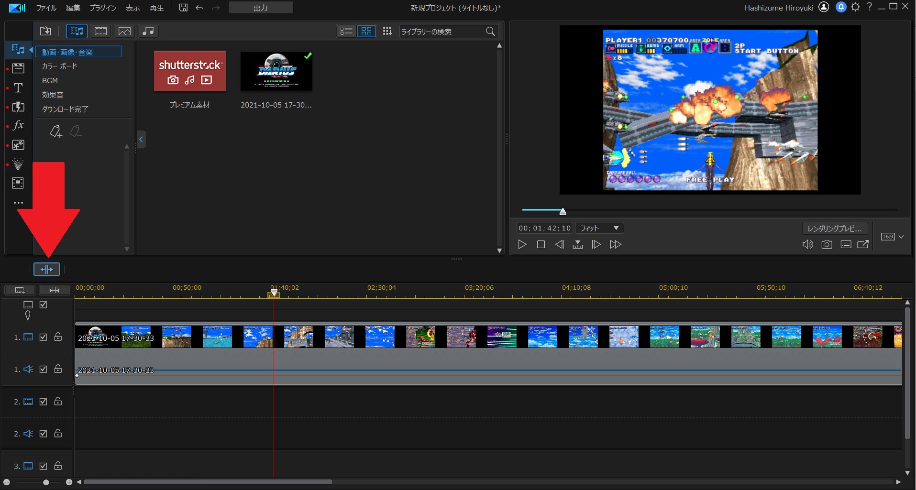Open the Effects room fx icon

(18, 126)
